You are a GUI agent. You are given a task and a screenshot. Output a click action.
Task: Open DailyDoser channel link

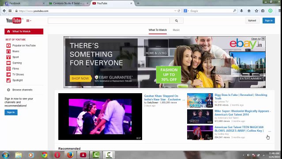153,102
